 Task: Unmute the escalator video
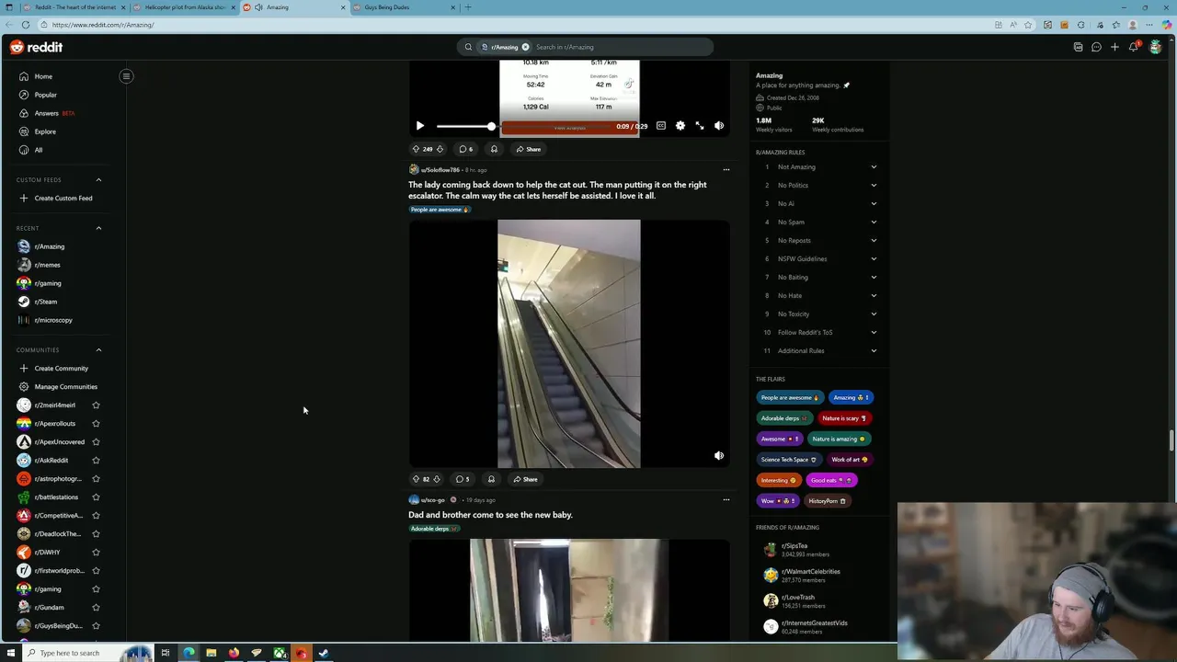tap(719, 455)
